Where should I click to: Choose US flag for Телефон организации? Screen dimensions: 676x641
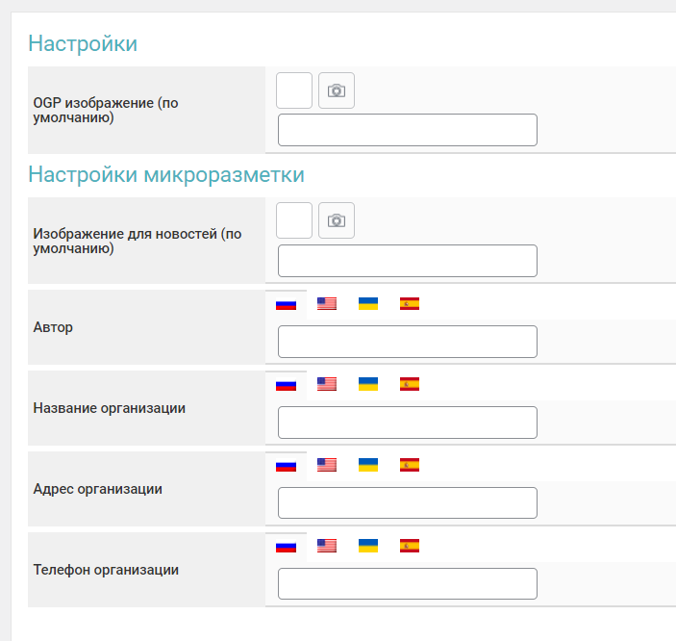327,547
